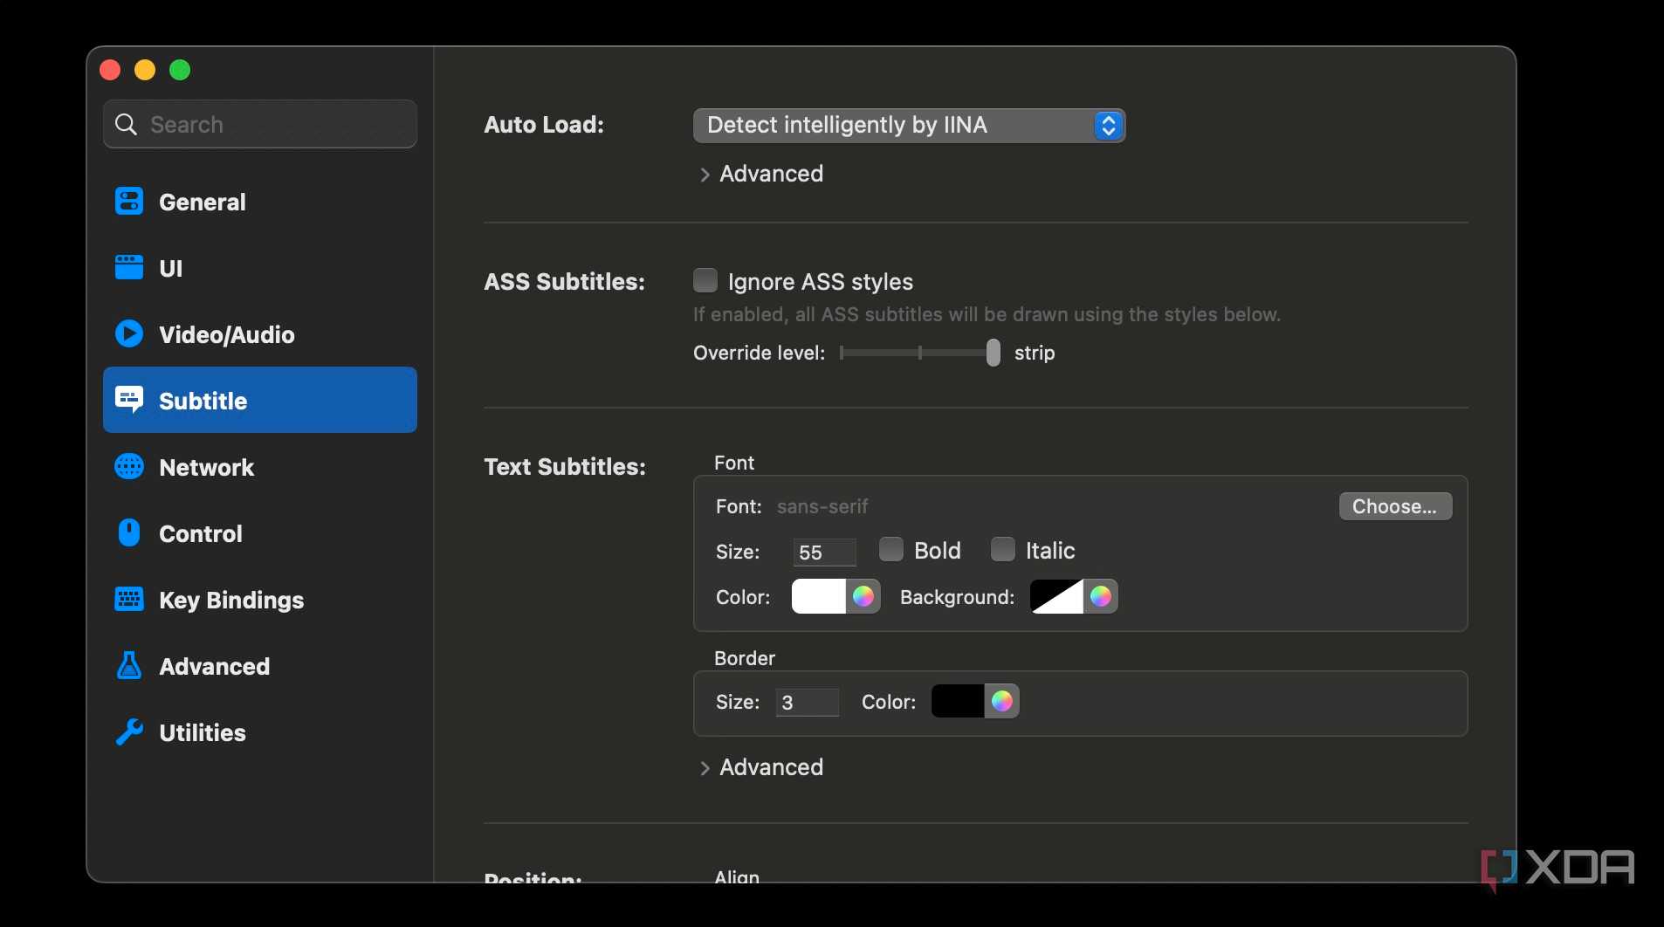Open the Auto Load dropdown
This screenshot has width=1664, height=927.
coord(909,126)
